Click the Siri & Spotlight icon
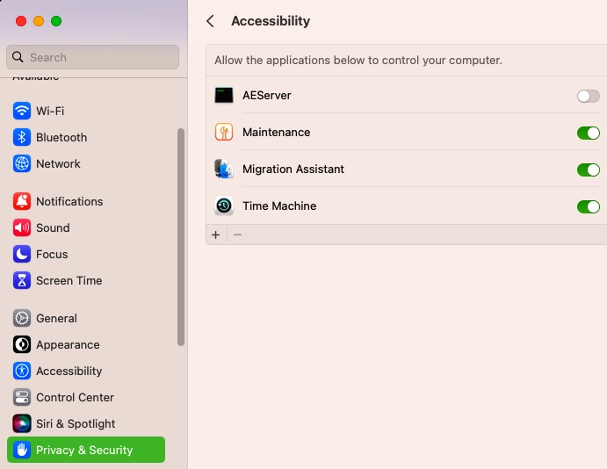 pos(22,423)
